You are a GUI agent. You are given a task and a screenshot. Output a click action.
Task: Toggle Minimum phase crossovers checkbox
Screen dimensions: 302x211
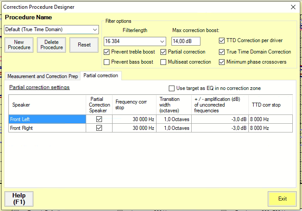[222, 62]
